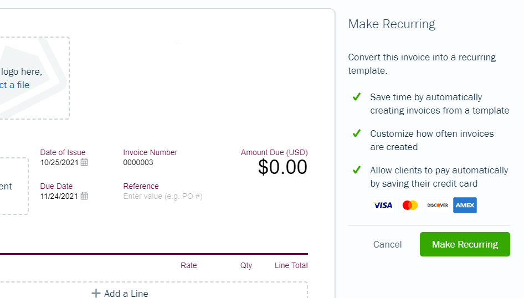Click the Amex card logo
524x298 pixels.
click(465, 205)
